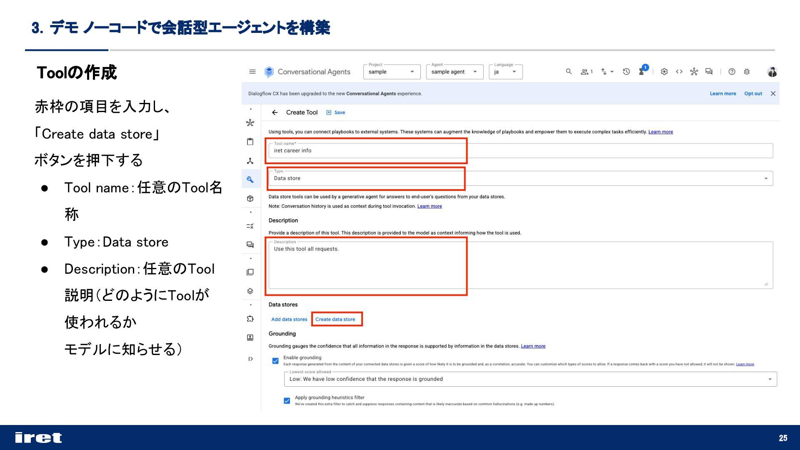
Task: Open the library copy icon in sidebar
Action: pos(250,272)
